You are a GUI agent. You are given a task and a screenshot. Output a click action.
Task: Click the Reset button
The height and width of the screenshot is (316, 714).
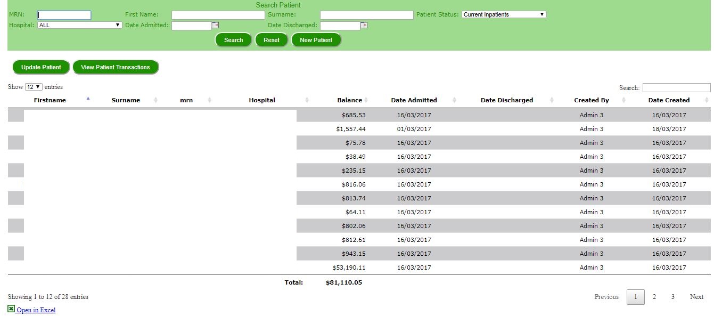point(271,40)
